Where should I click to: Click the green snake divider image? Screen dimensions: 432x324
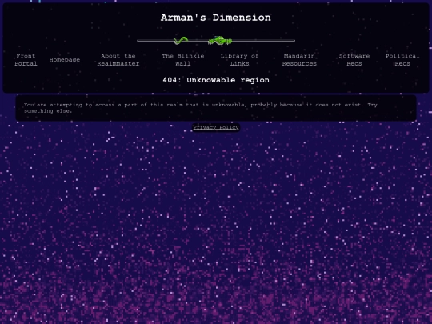point(181,41)
